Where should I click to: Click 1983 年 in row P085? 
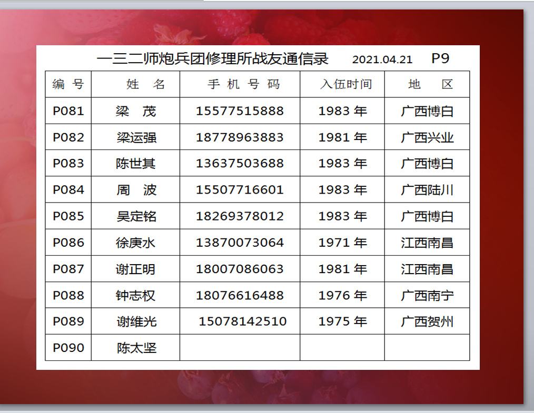coord(343,216)
